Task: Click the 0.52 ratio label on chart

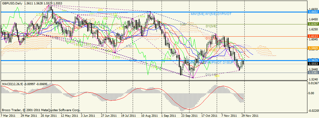Action: pyautogui.click(x=129, y=46)
